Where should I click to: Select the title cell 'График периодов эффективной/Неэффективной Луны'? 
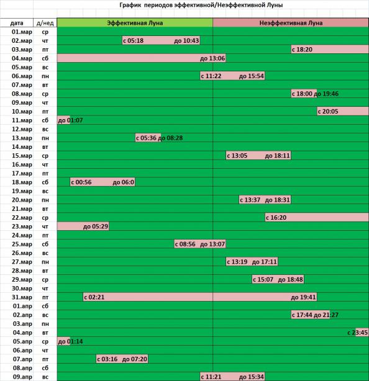coord(201,5)
